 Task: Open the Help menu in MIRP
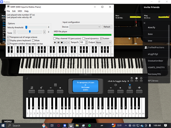click(x=26, y=11)
